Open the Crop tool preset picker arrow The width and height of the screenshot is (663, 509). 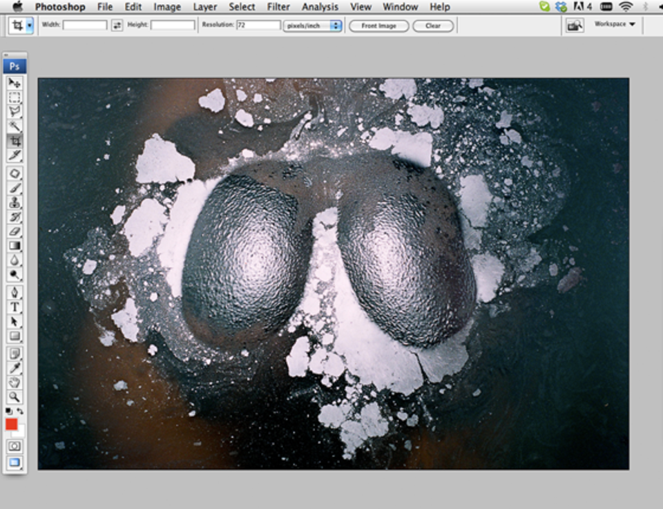click(x=30, y=26)
